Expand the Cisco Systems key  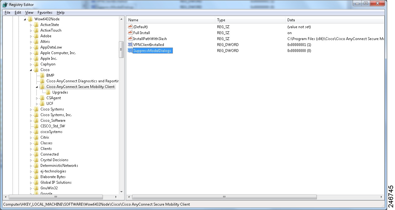pos(31,110)
